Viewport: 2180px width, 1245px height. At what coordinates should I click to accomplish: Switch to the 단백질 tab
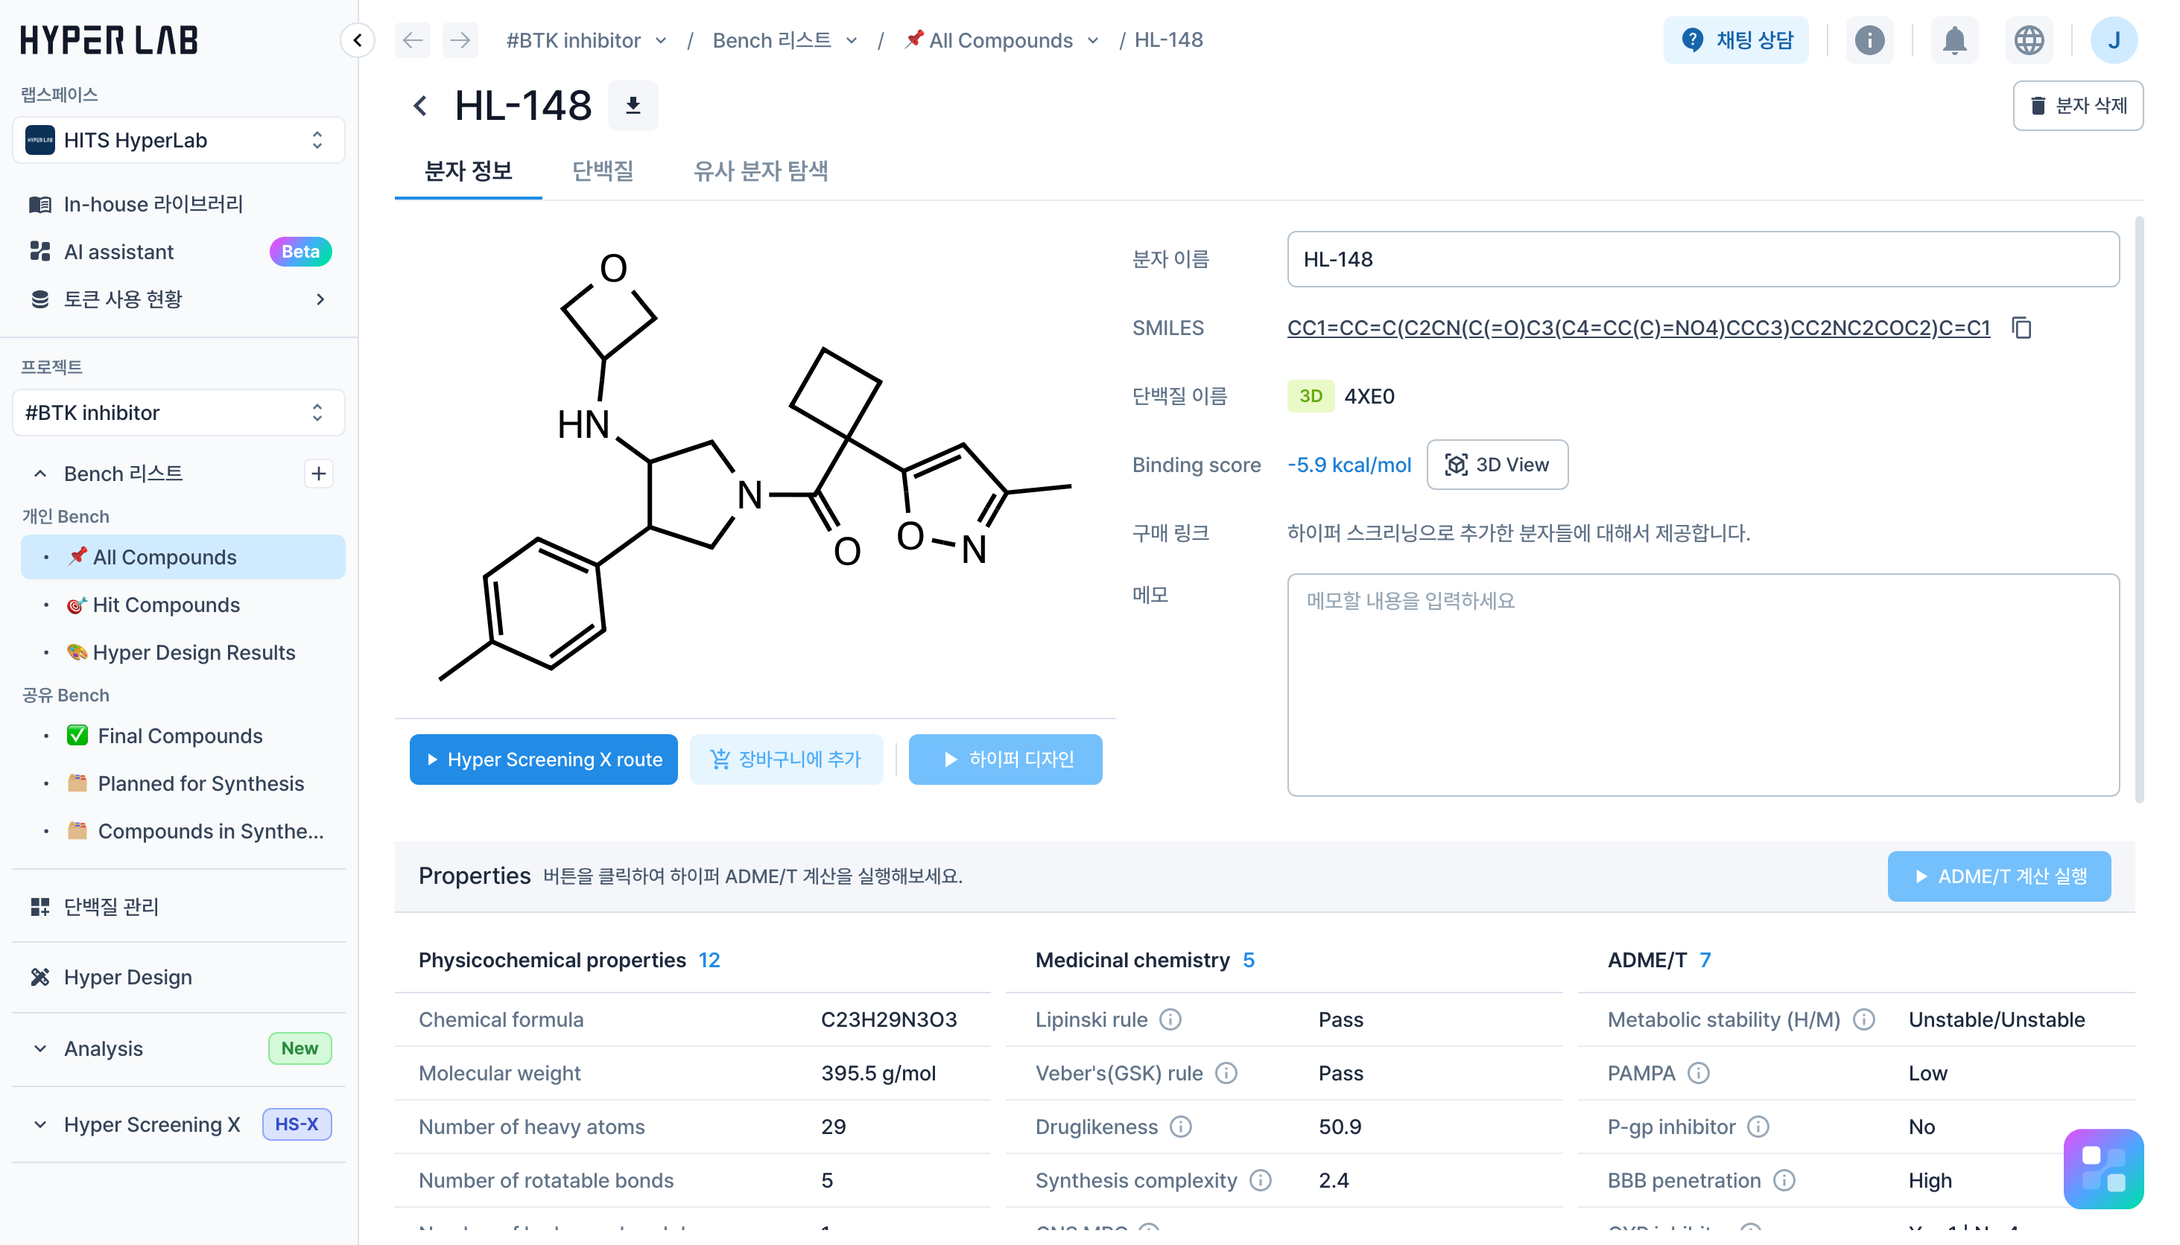[x=602, y=171]
